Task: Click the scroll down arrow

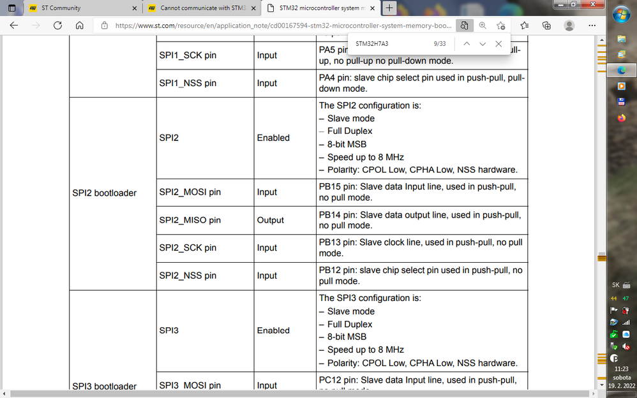Action: [602, 385]
